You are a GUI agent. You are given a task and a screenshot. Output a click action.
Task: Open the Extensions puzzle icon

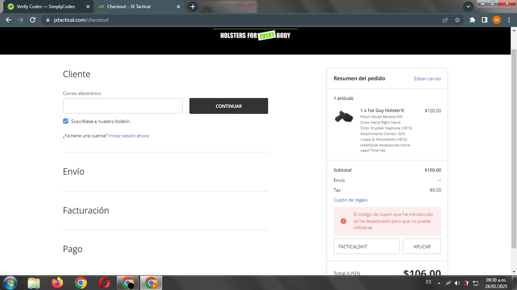point(473,20)
